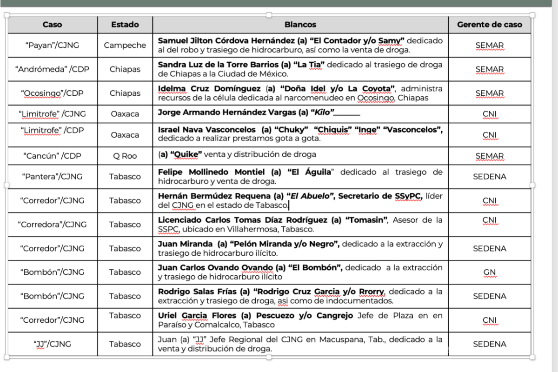The width and height of the screenshot is (558, 372).
Task: Click the "JJ"/CJNG case cell
Action: coord(52,344)
